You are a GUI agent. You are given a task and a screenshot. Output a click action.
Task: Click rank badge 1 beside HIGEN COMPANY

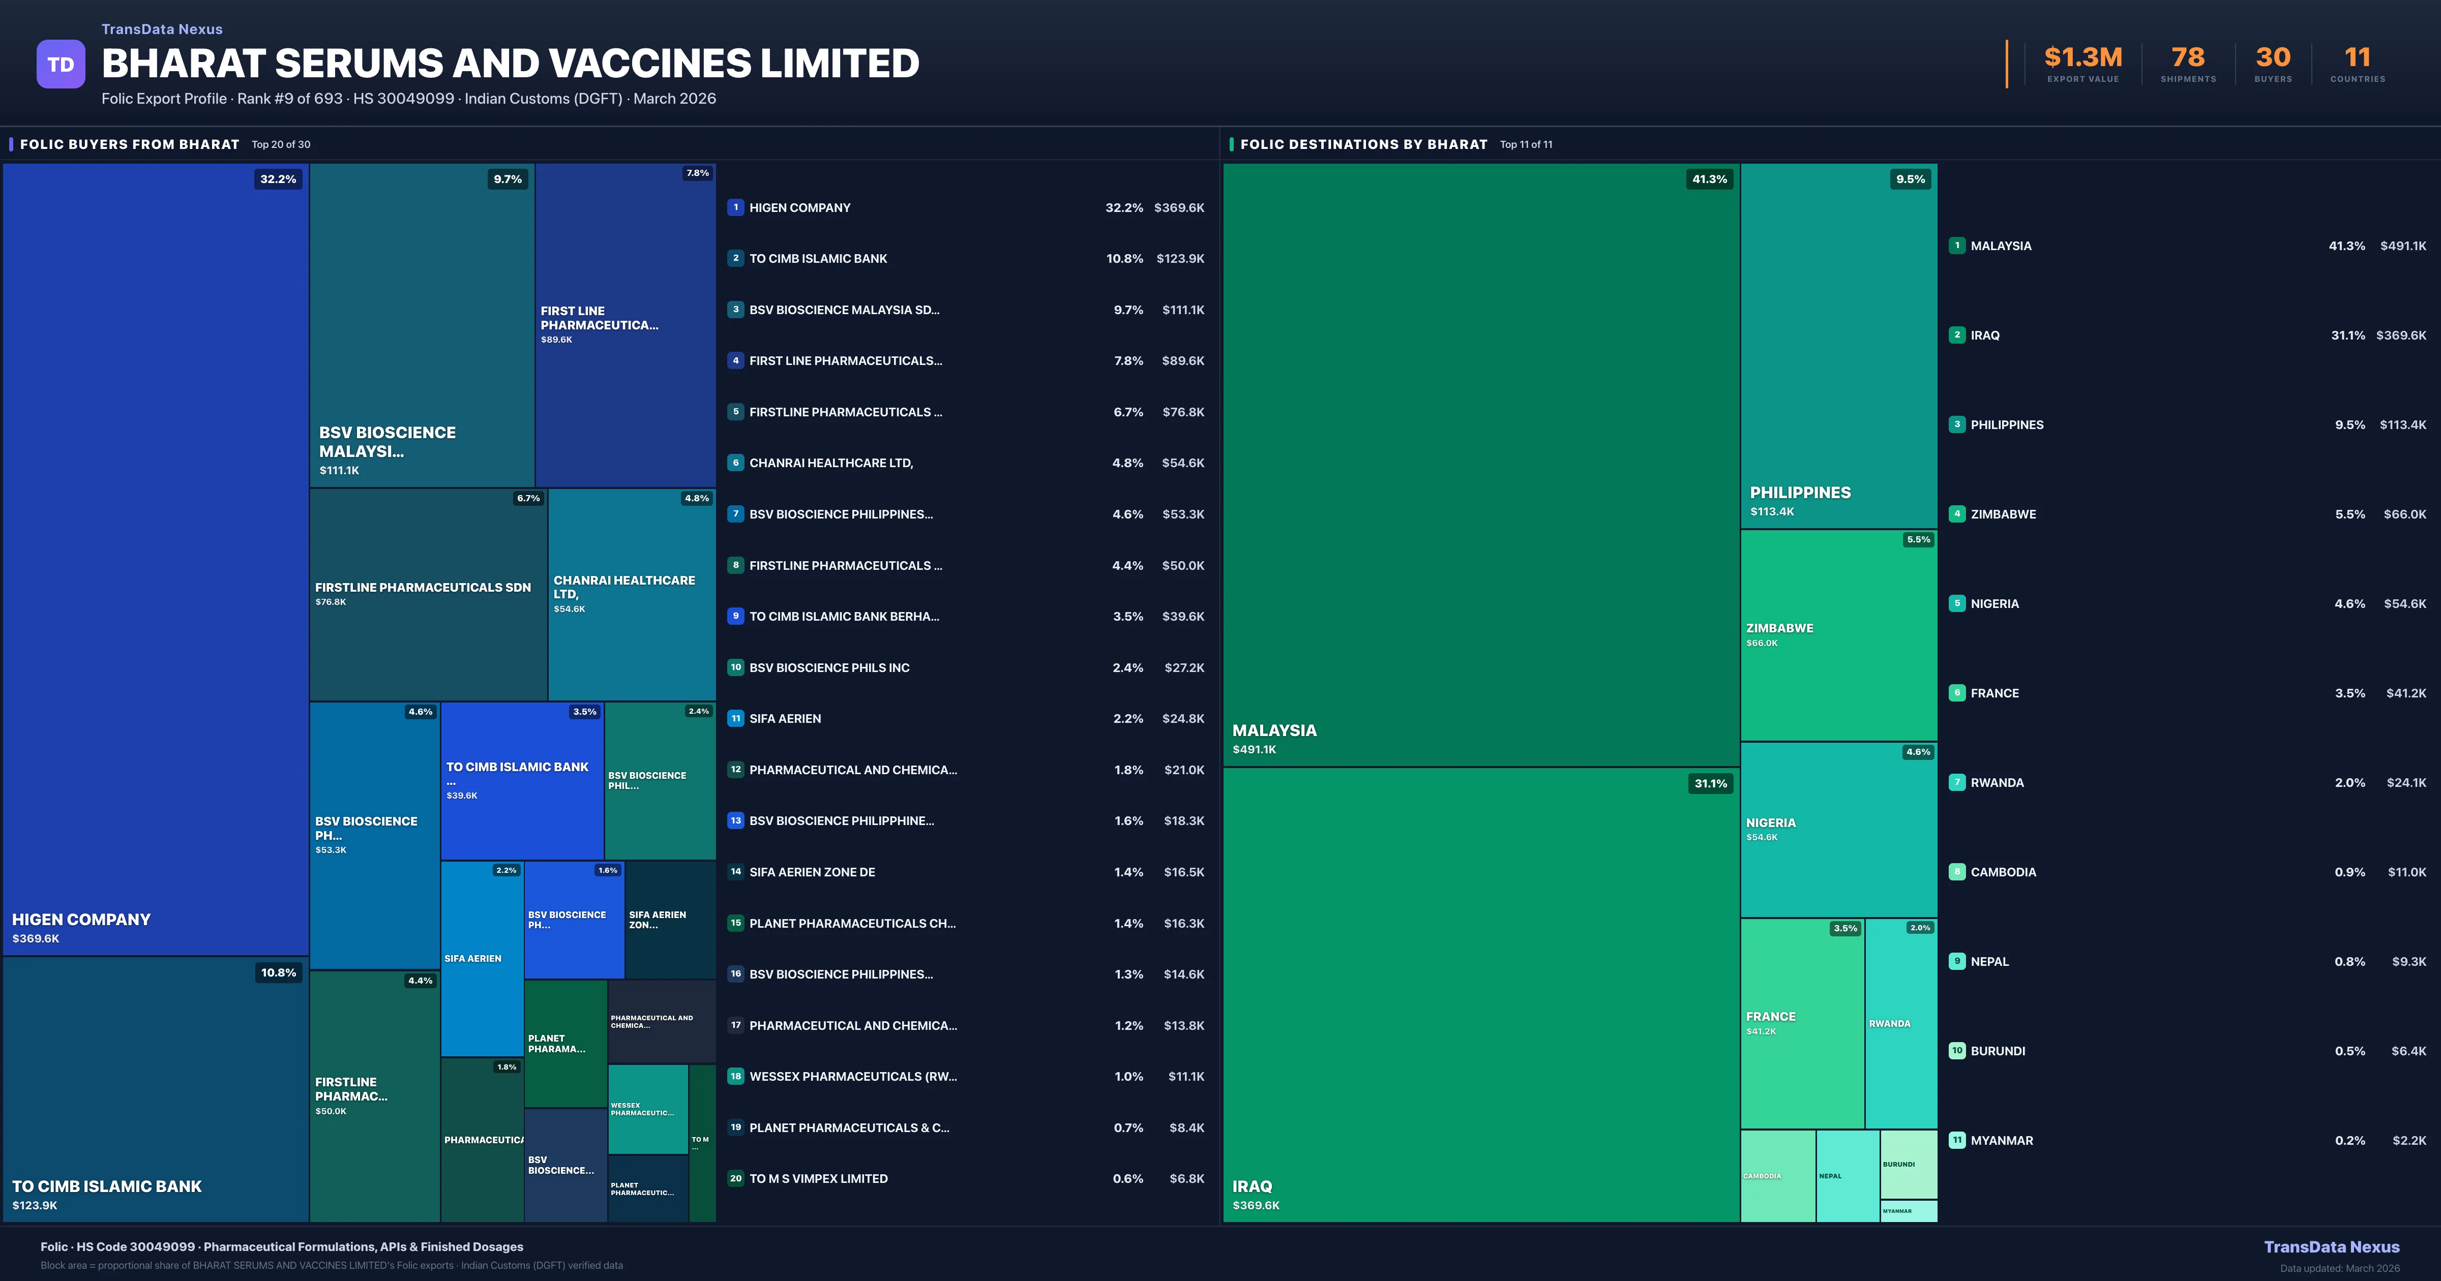click(735, 207)
